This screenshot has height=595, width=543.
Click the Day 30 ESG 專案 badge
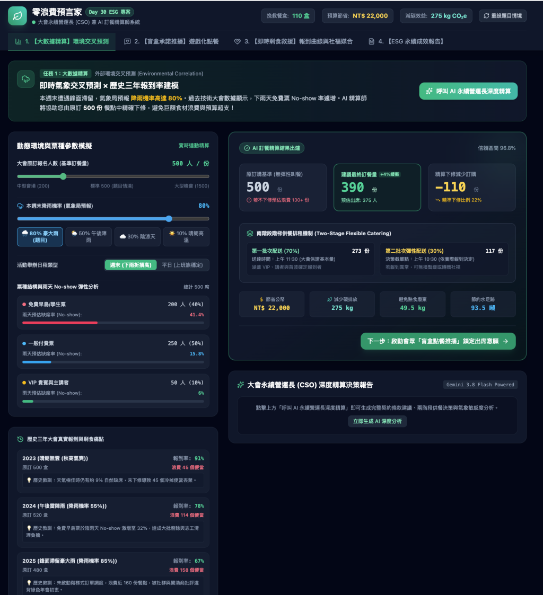point(110,12)
